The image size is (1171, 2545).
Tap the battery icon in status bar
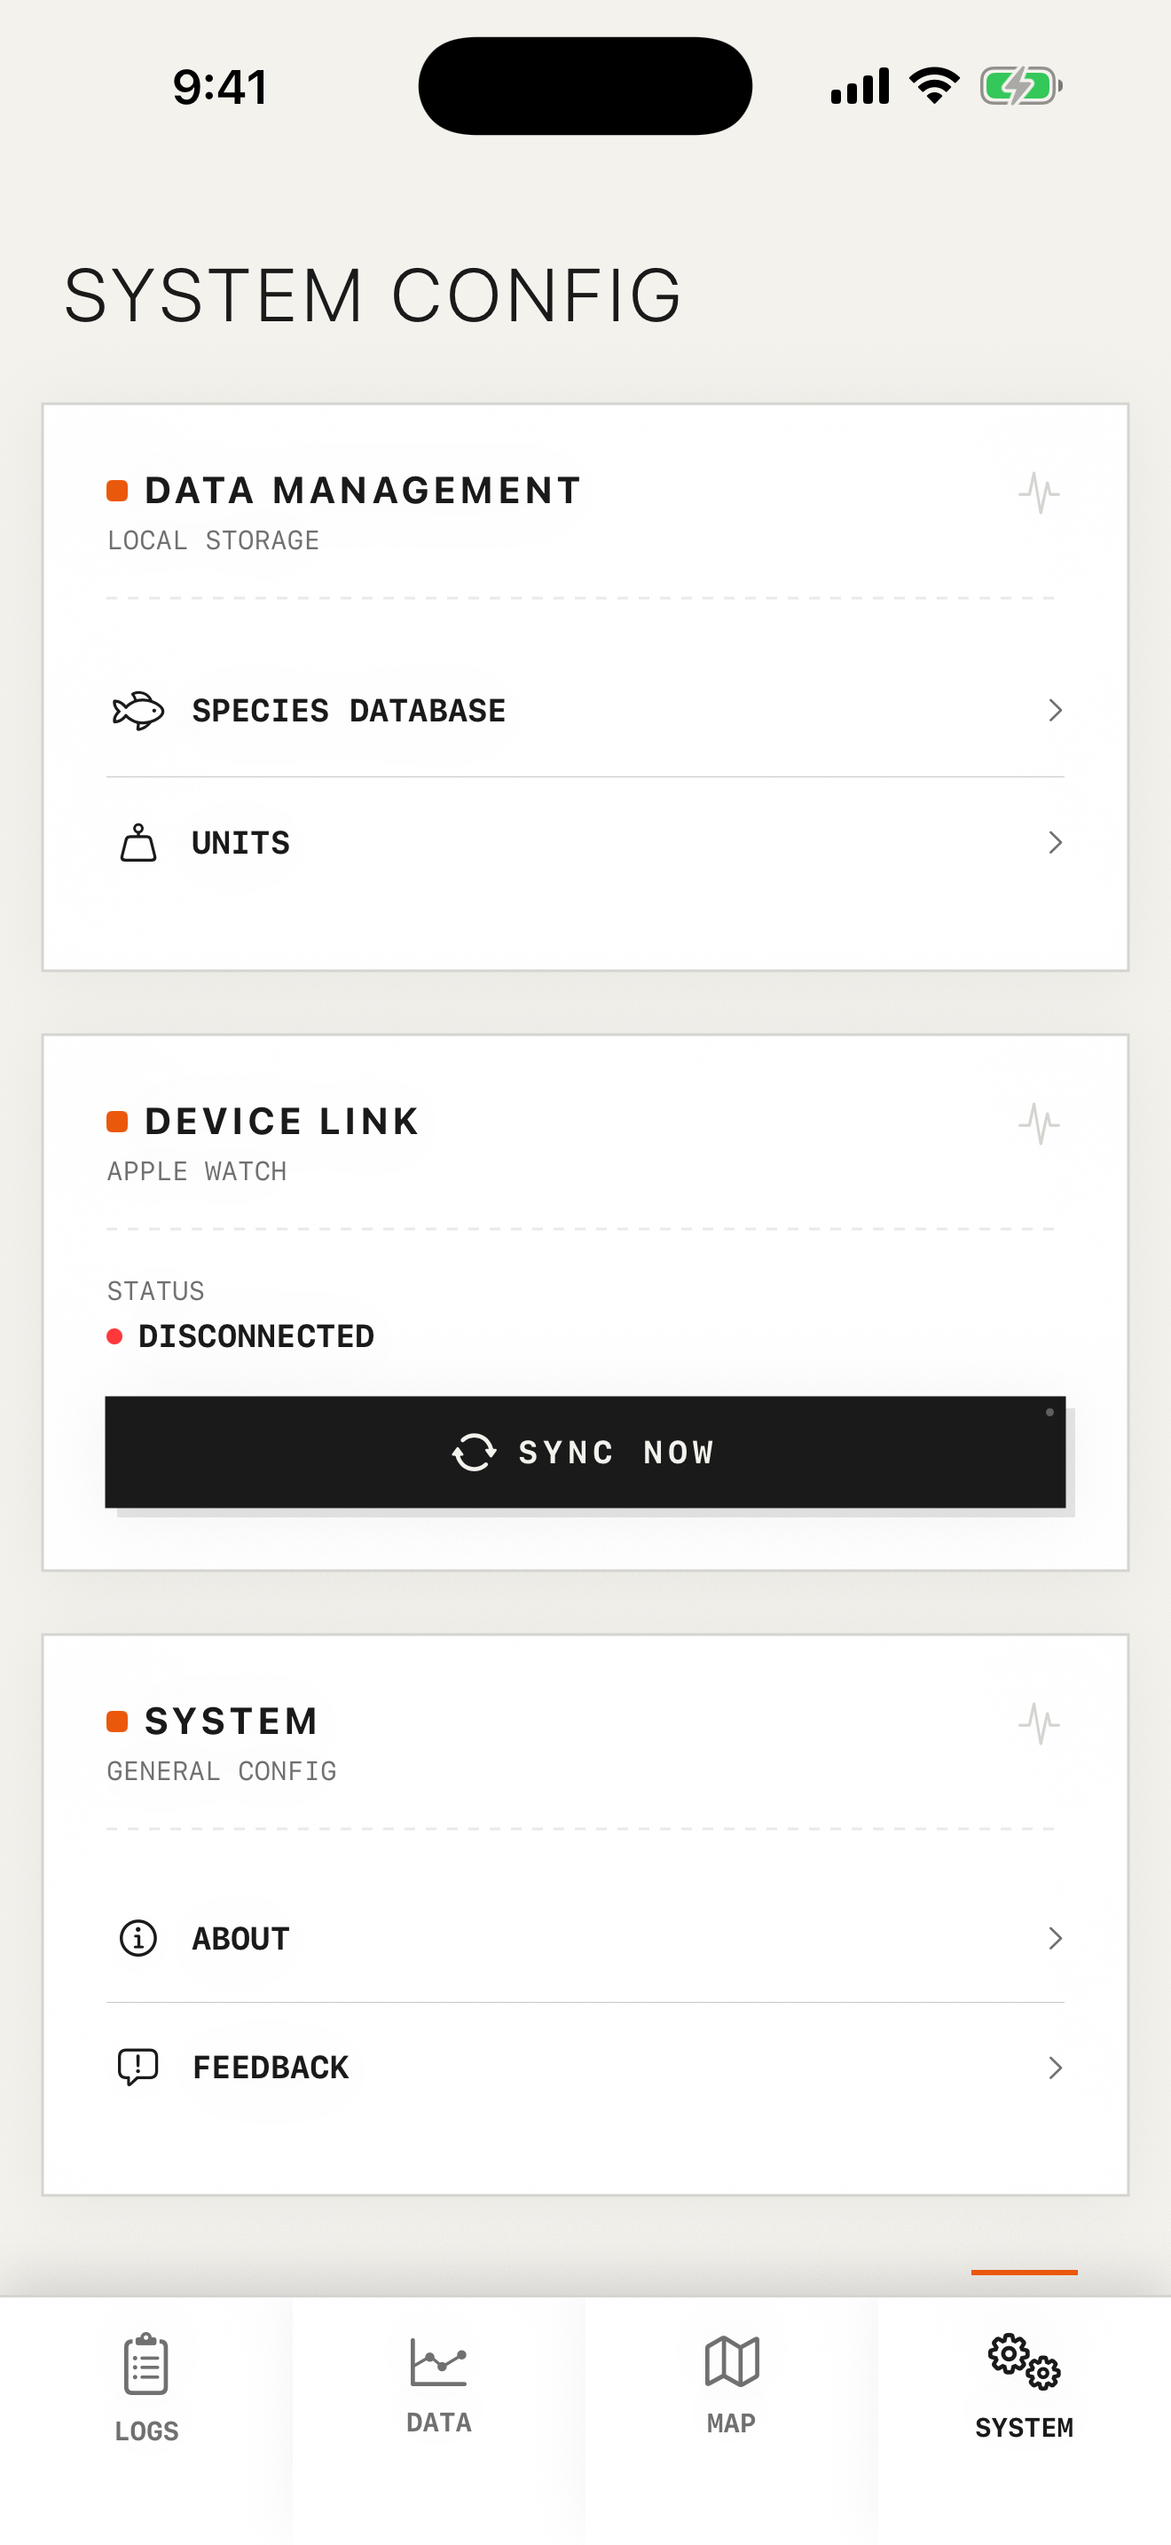click(x=1022, y=85)
